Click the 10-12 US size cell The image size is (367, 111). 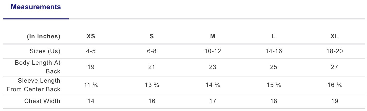(213, 51)
